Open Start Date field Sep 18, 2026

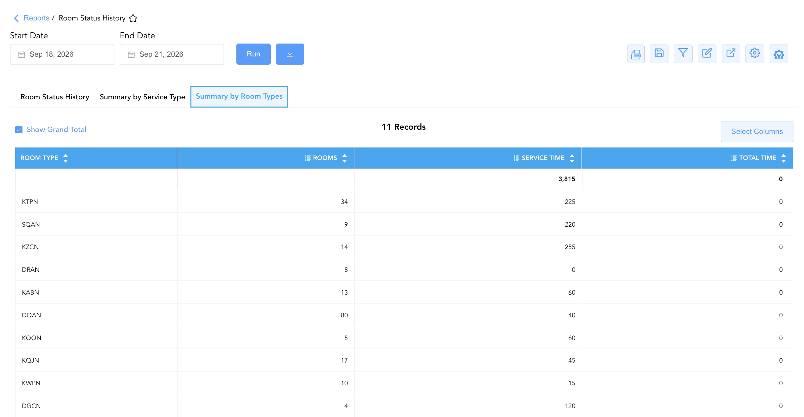(62, 54)
